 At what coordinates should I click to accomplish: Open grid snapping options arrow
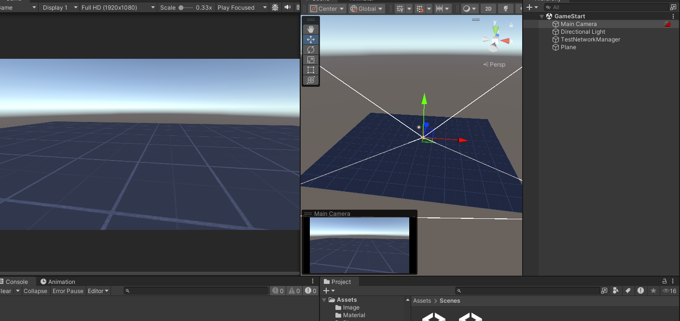(429, 9)
